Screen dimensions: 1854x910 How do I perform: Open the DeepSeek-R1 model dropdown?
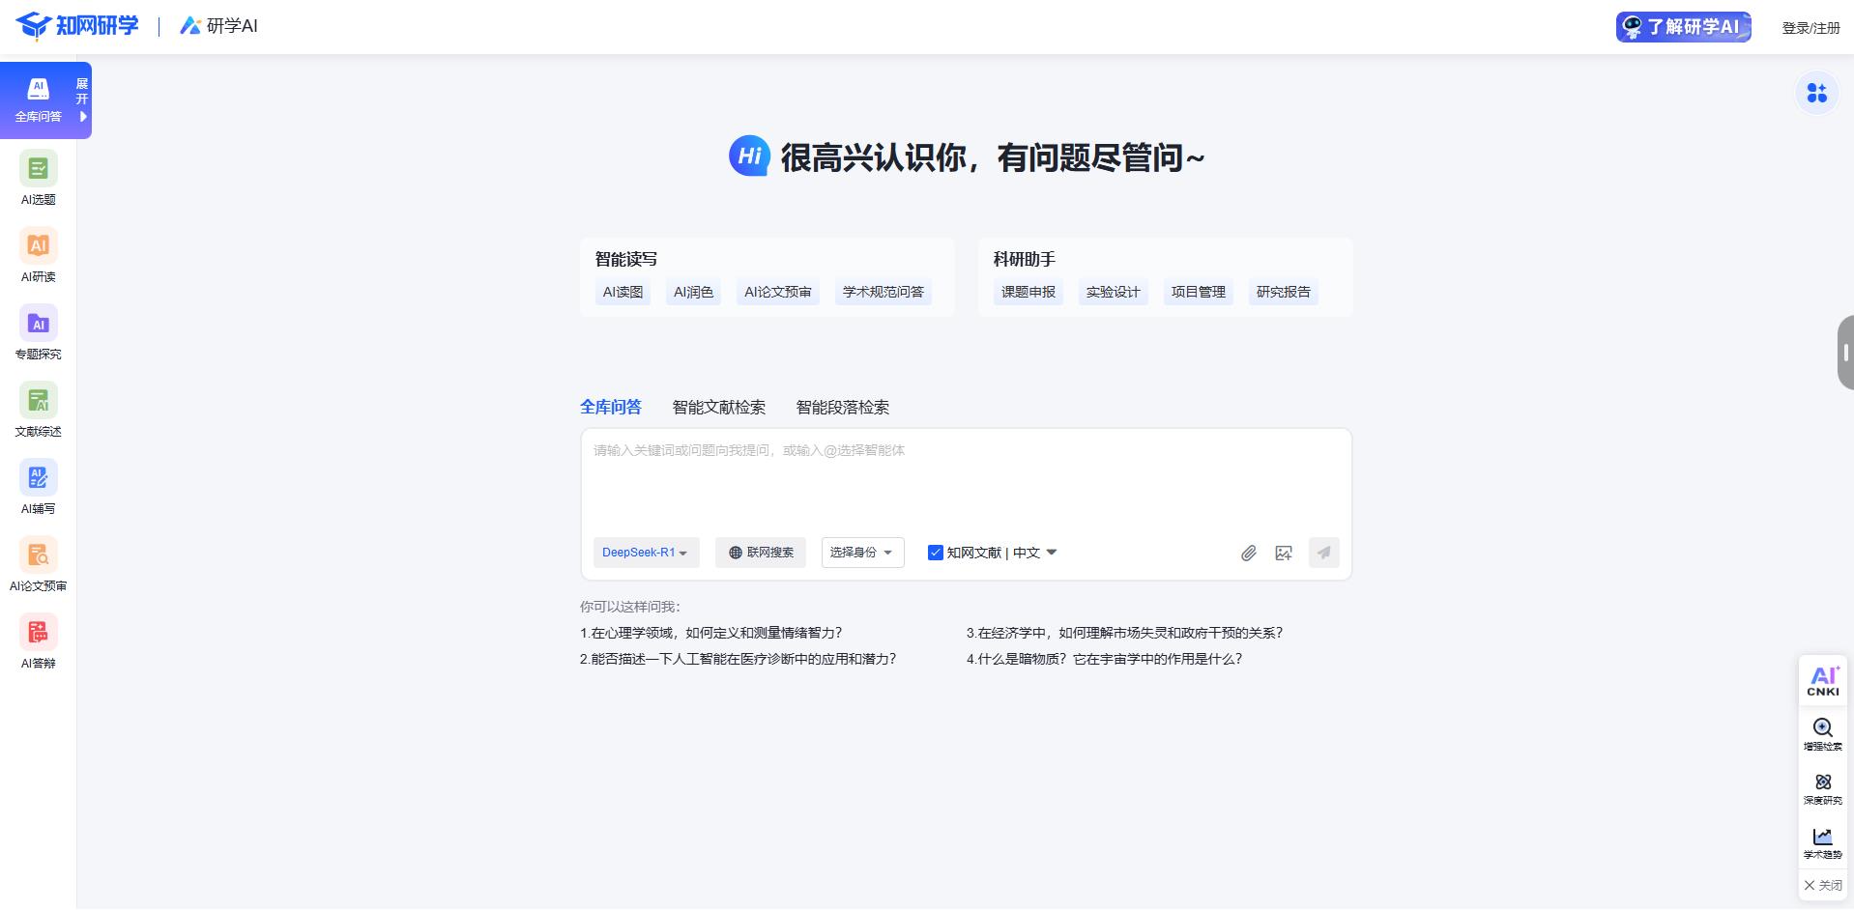tap(645, 552)
